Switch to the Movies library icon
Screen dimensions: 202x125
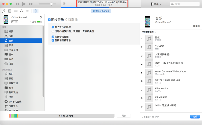(10, 11)
